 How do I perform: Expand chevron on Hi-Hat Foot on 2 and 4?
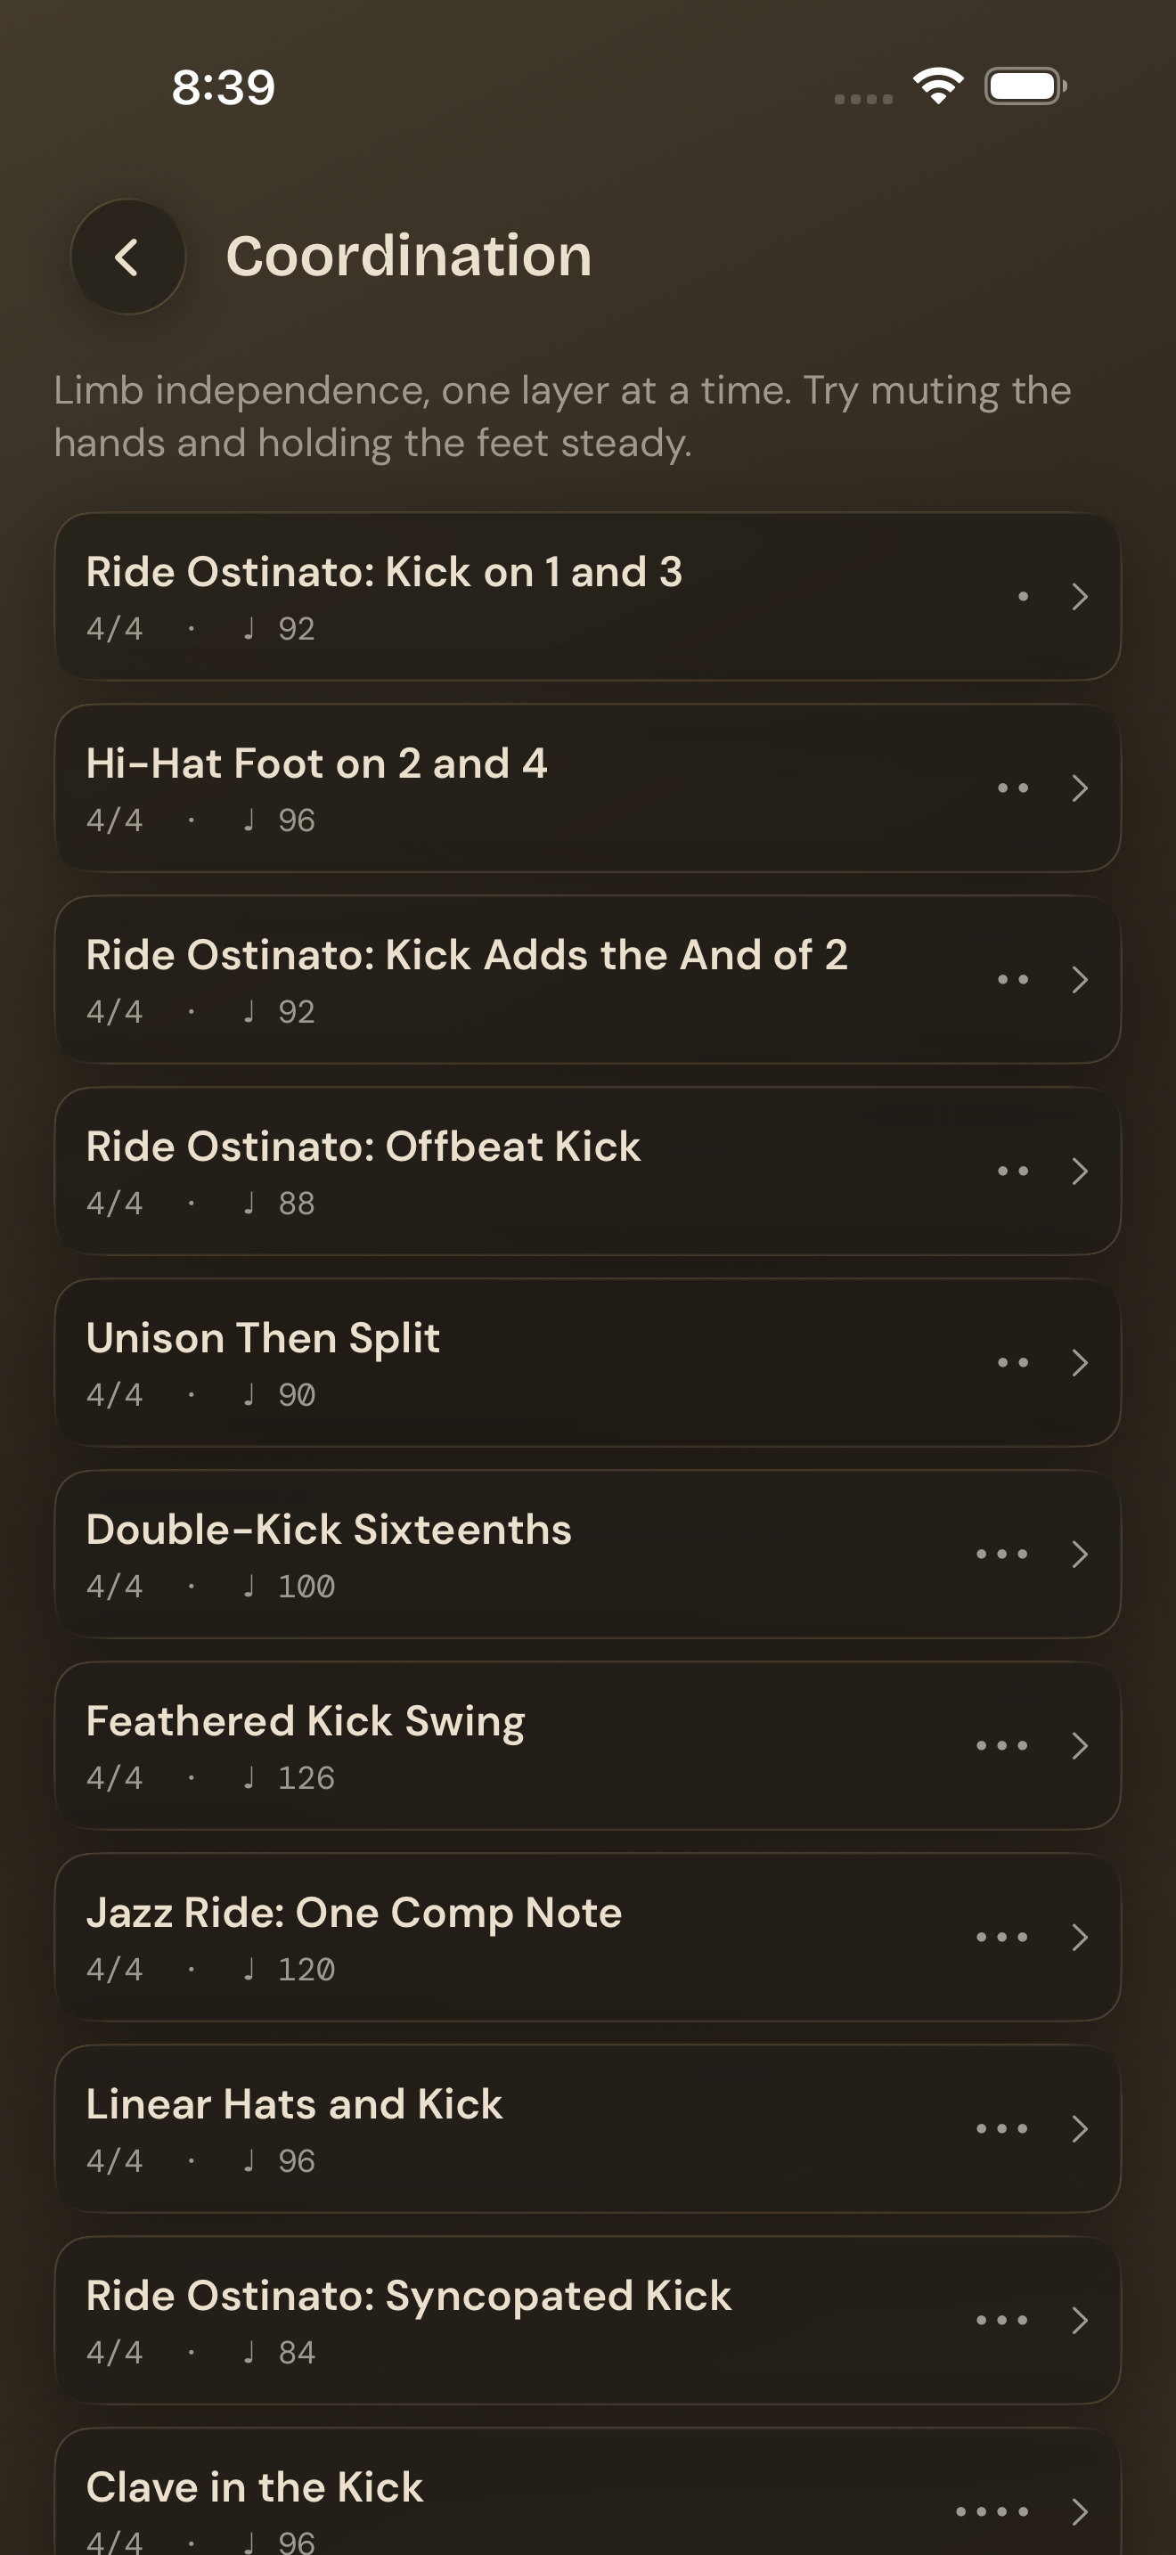pyautogui.click(x=1080, y=788)
